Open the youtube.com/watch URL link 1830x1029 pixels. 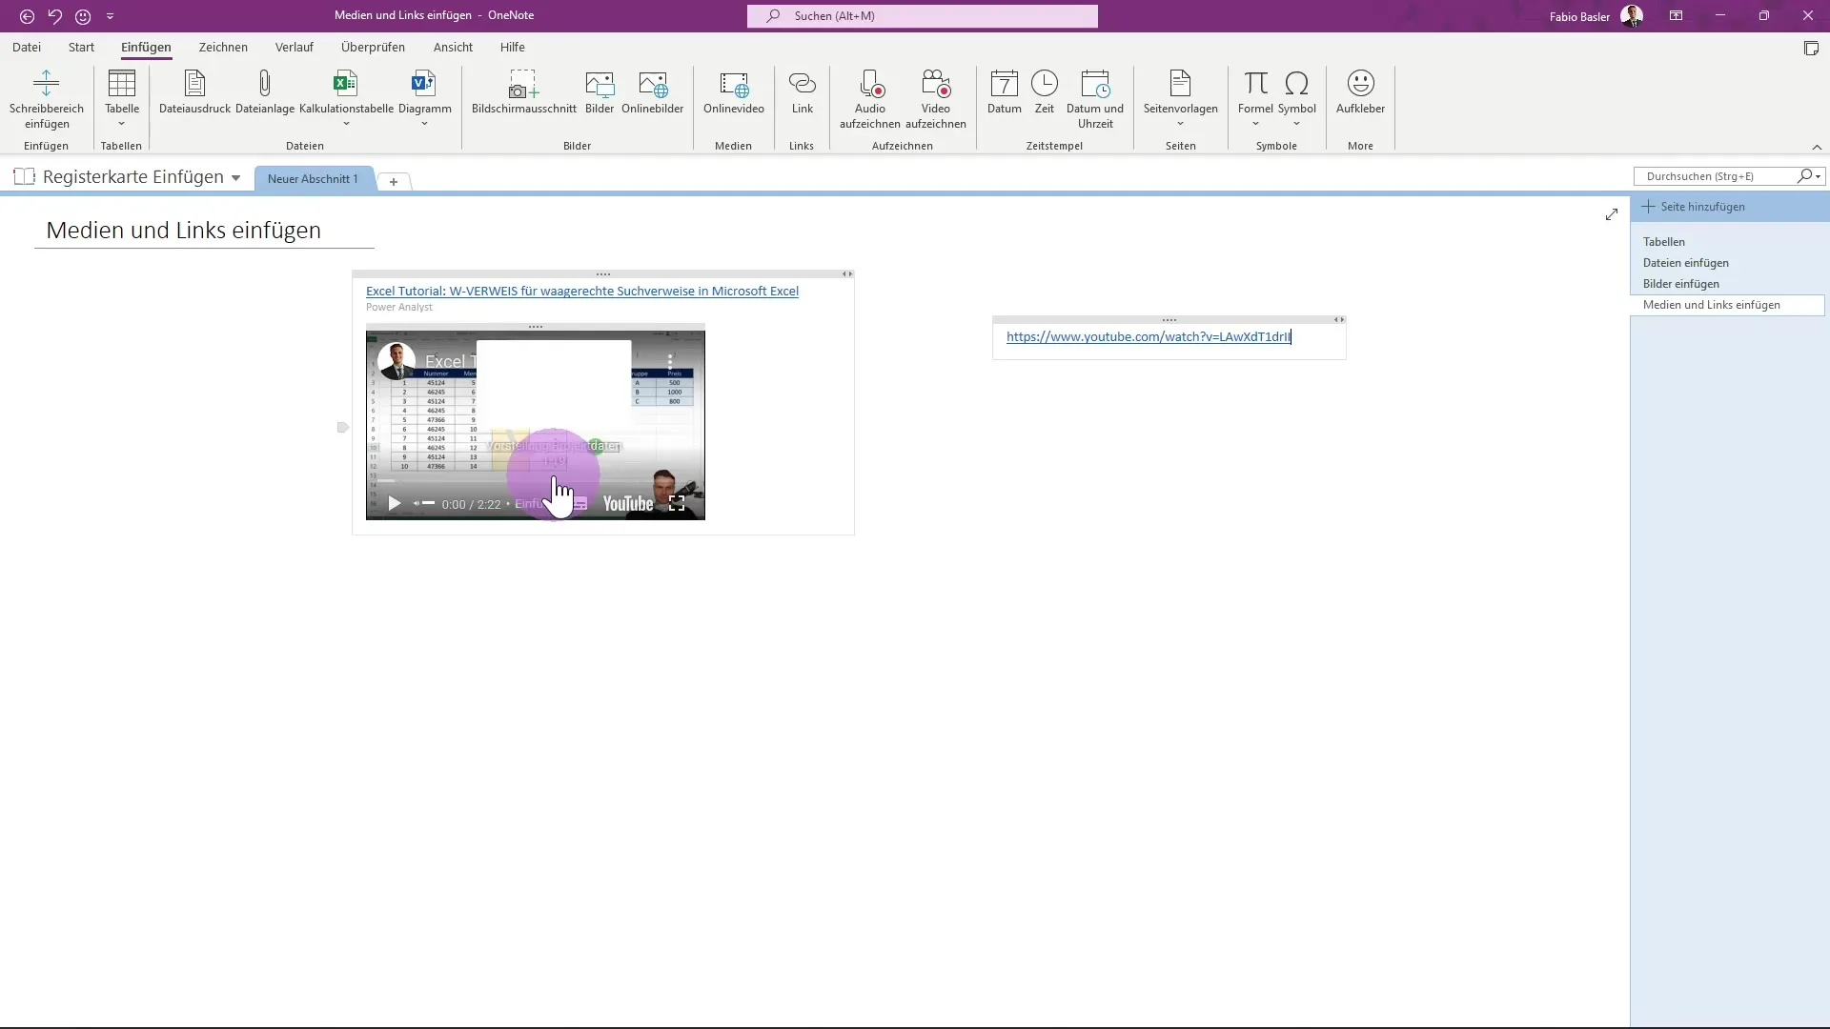coord(1149,336)
